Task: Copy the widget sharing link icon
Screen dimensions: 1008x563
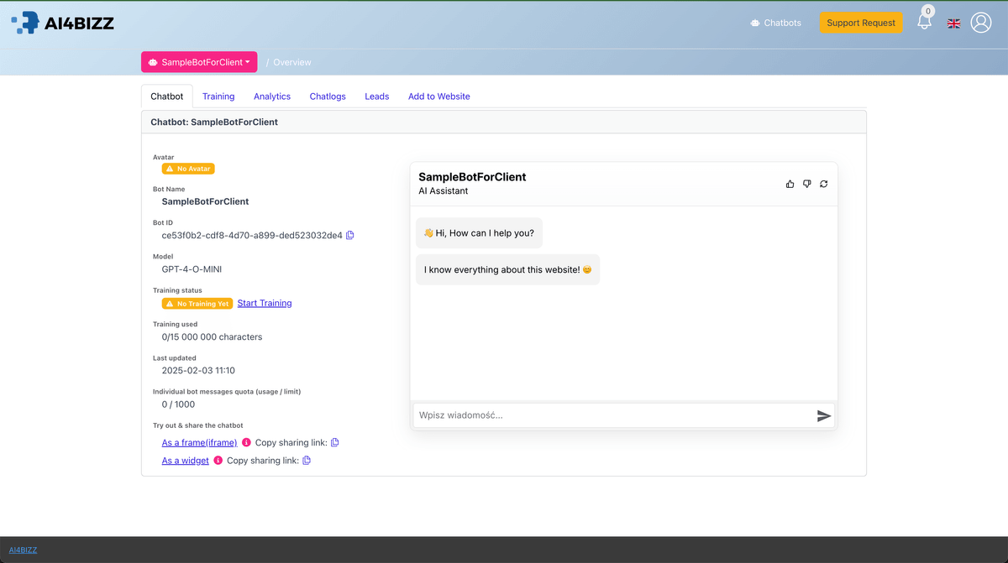Action: tap(306, 460)
